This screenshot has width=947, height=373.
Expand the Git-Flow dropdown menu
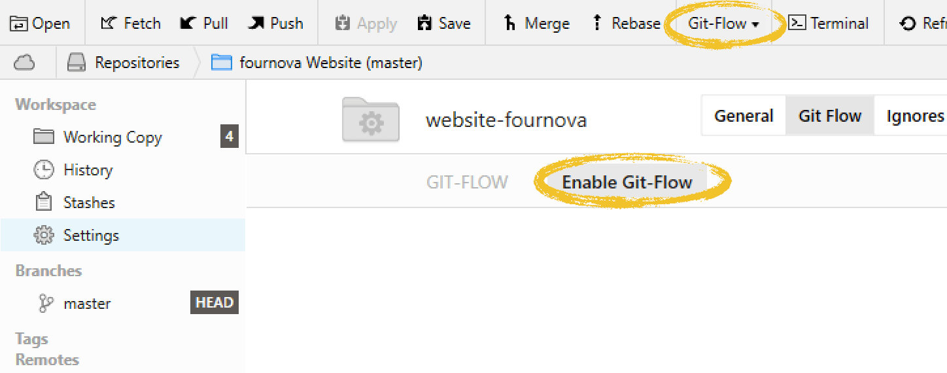723,24
